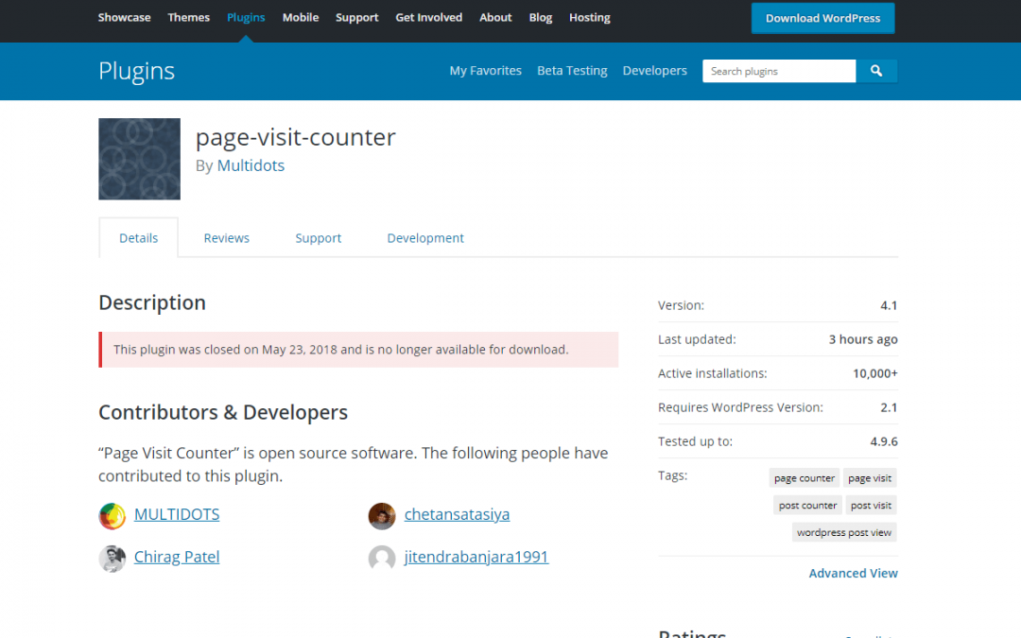
Task: Click jitendrabanjara1991's default avatar
Action: 382,559
